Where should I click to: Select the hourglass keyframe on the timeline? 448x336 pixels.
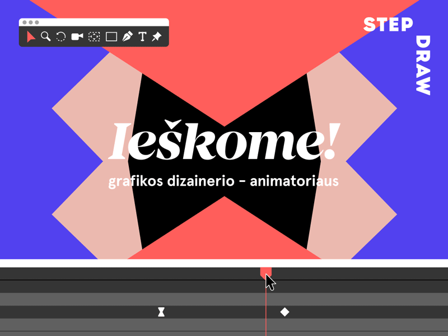[x=161, y=311]
